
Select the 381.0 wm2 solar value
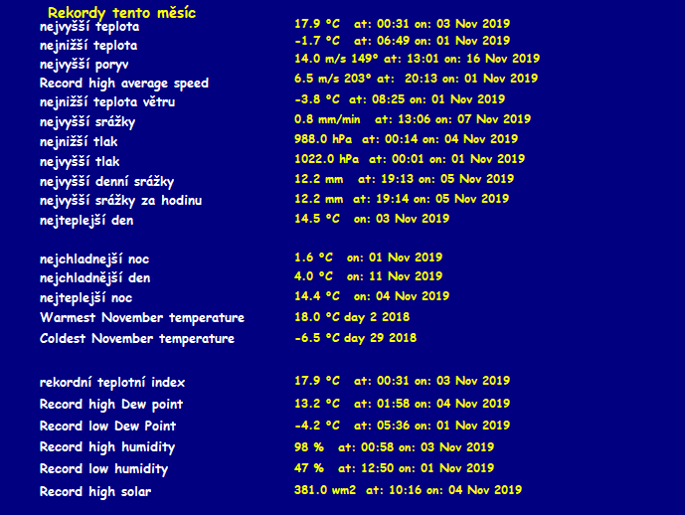pos(408,490)
